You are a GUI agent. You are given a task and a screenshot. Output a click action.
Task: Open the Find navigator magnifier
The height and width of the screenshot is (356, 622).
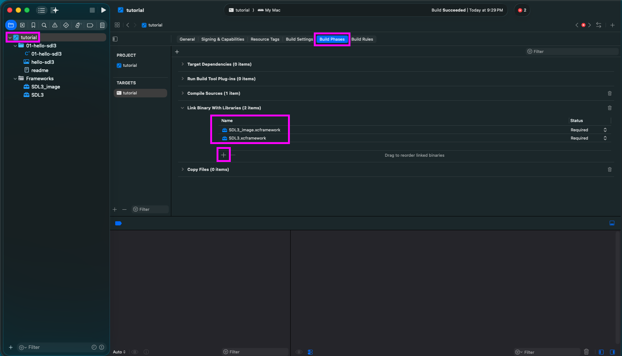pyautogui.click(x=44, y=25)
